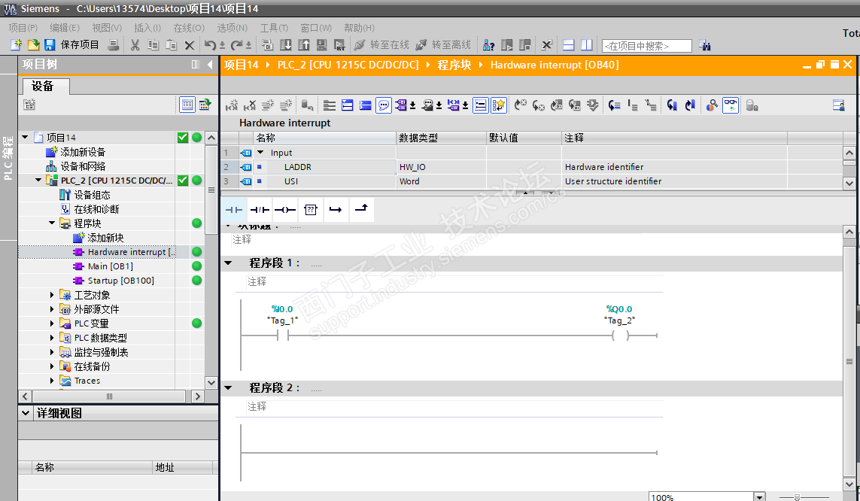
Task: Collapse 详细视图 panel
Action: tap(26, 413)
